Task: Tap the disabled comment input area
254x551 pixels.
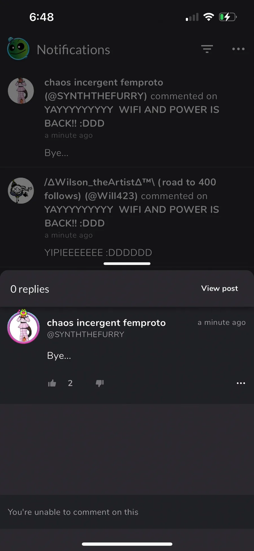Action: pos(127,512)
